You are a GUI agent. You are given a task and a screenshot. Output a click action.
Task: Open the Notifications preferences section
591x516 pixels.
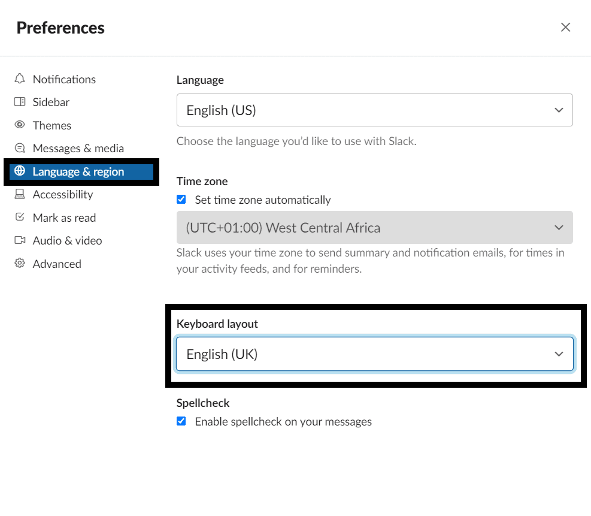point(64,79)
